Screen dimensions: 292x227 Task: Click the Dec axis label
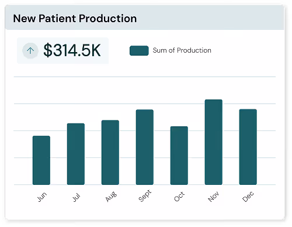248,197
